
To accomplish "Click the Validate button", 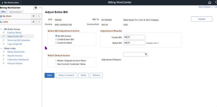I will 202,19.
